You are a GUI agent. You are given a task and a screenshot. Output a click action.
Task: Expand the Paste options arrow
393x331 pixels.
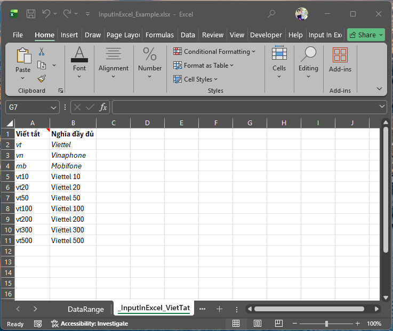tap(23, 78)
